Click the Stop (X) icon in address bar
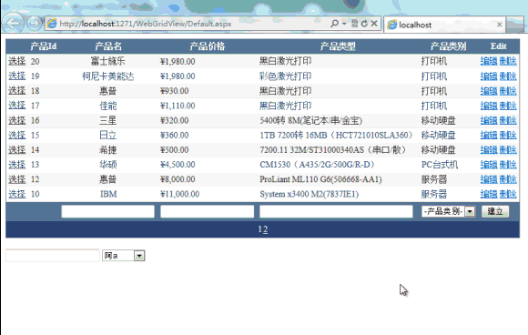The image size is (528, 335). pyautogui.click(x=374, y=24)
